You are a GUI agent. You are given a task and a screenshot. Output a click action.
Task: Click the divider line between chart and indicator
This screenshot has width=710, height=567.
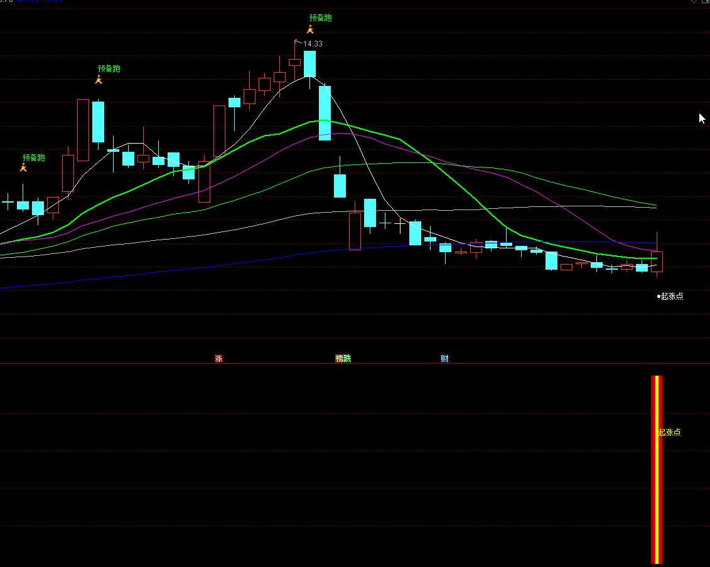point(355,364)
